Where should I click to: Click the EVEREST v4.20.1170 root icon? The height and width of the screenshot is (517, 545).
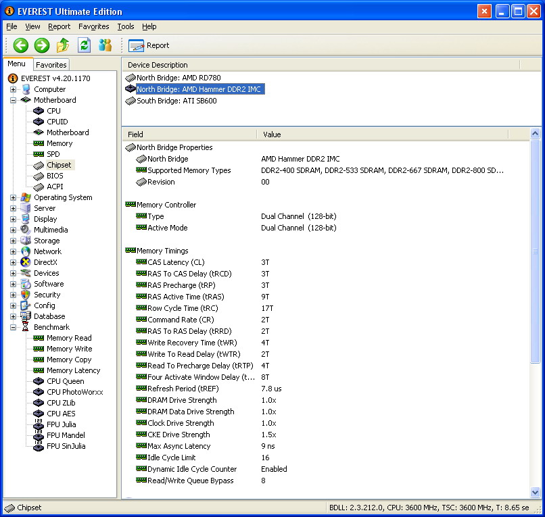[13, 78]
